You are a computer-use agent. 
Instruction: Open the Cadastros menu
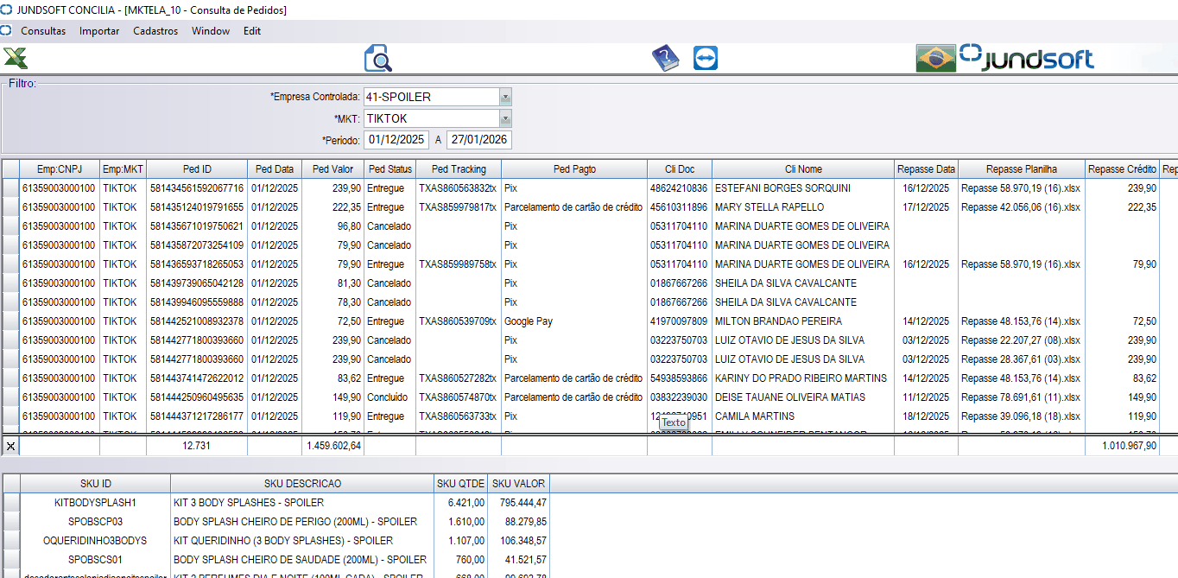155,30
